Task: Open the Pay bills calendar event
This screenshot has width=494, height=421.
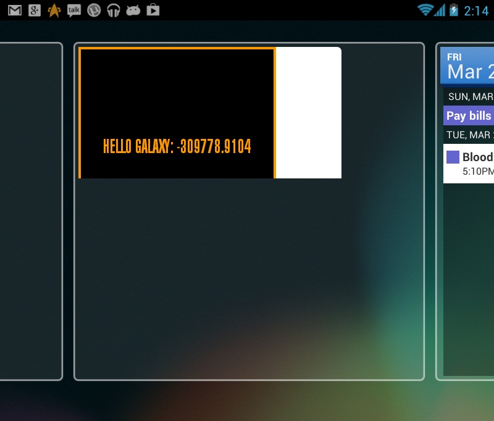Action: 469,115
